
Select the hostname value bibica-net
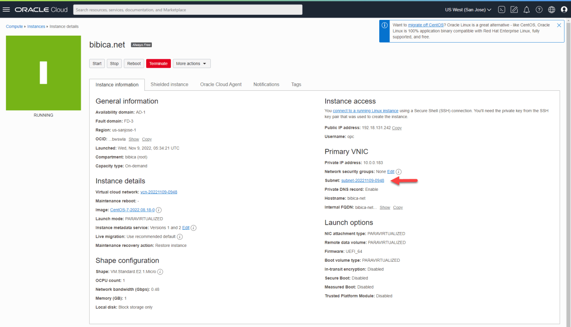(x=357, y=198)
